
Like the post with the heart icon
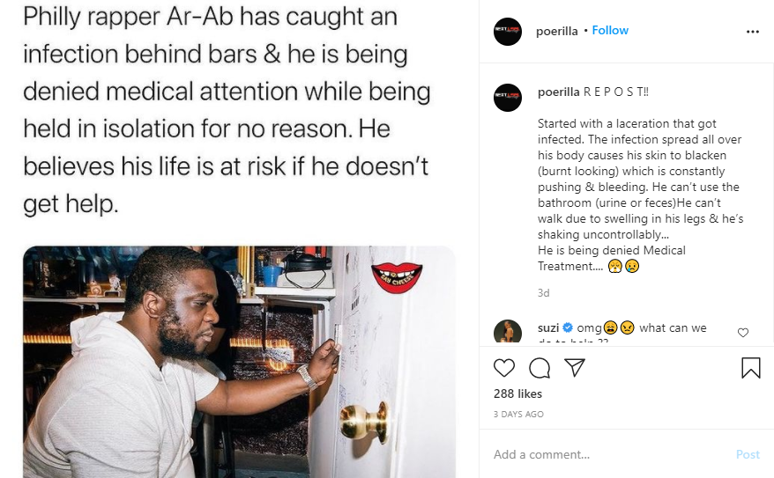click(504, 368)
